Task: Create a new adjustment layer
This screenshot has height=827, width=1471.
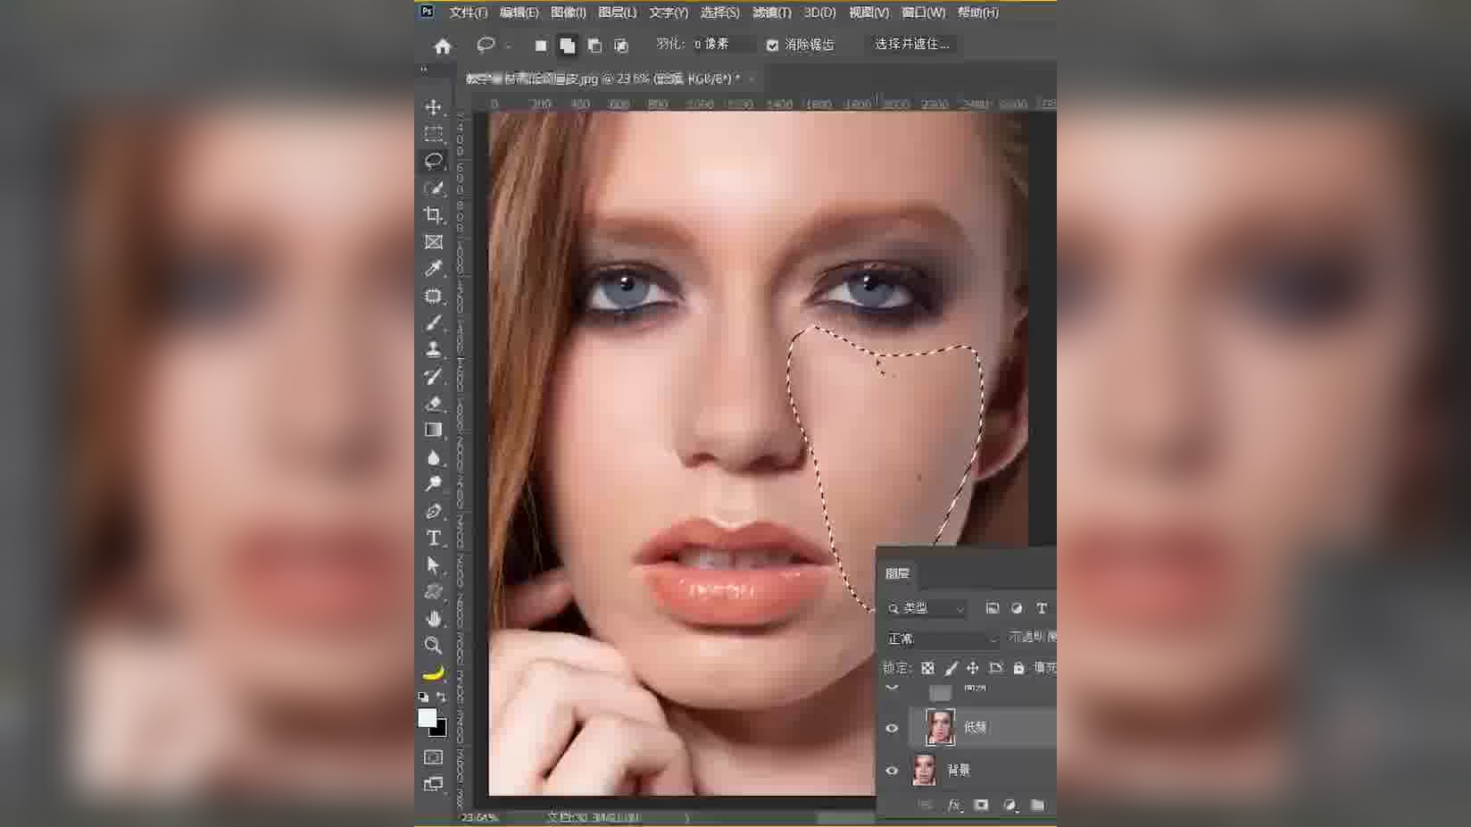Action: pyautogui.click(x=1010, y=806)
